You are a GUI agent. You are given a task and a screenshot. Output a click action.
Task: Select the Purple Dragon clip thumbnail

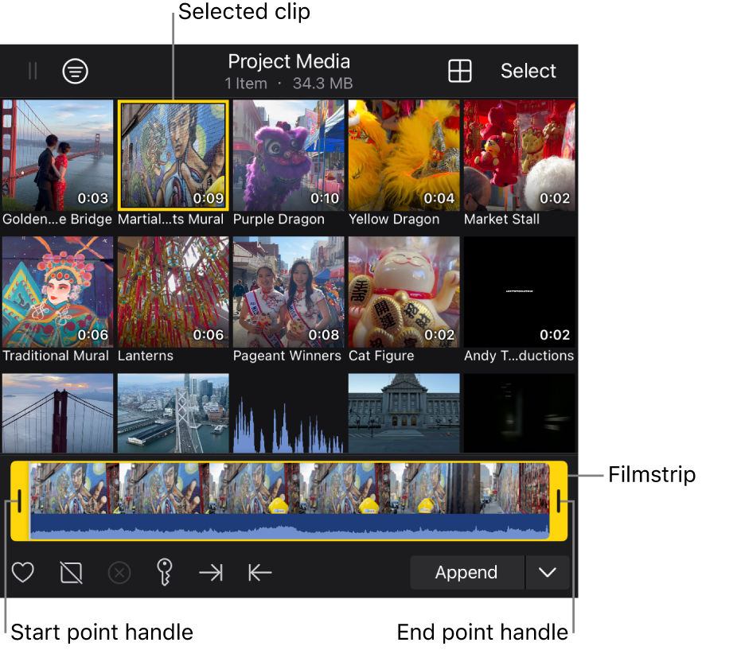[288, 154]
